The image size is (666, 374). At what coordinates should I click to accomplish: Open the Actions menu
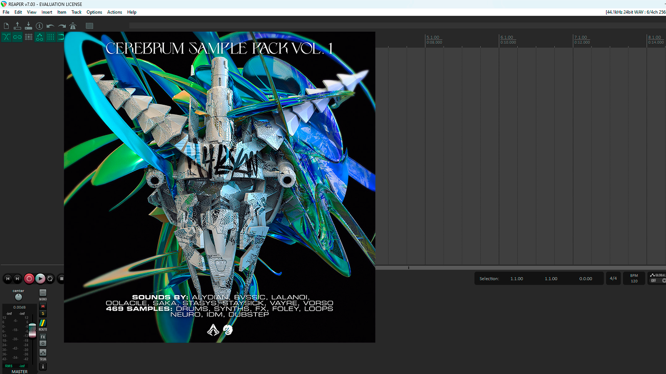pos(115,12)
